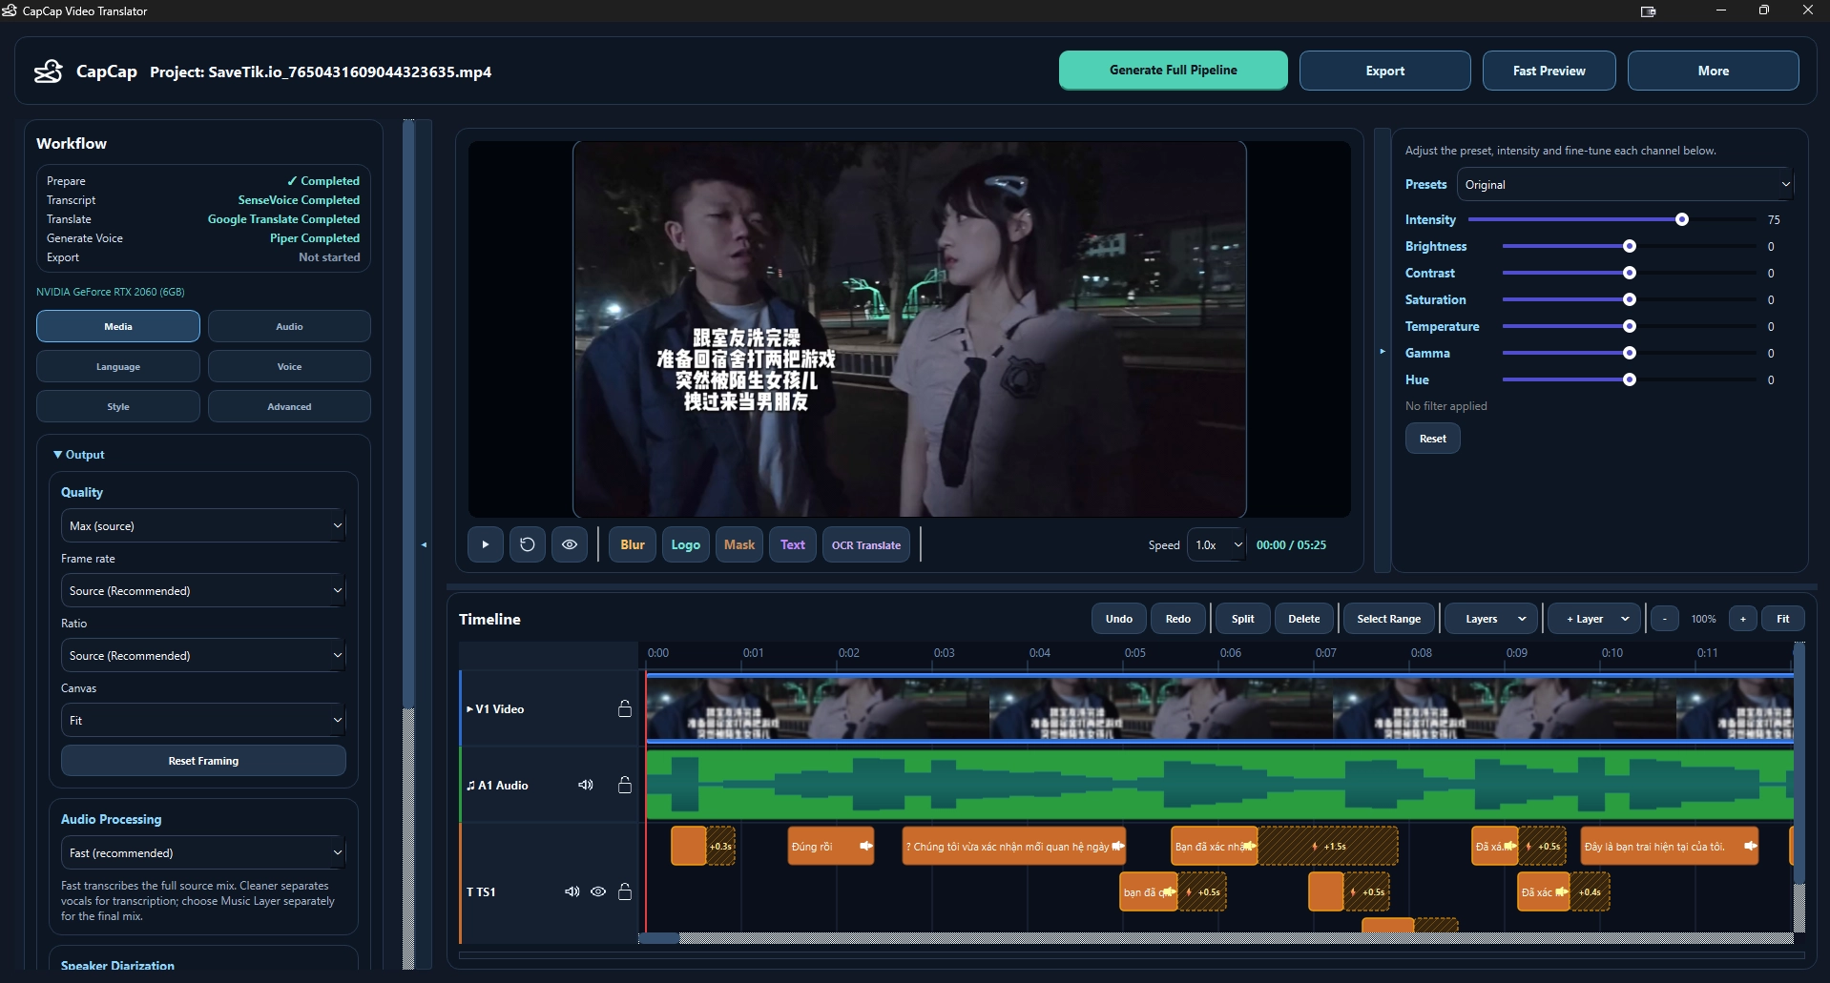Viewport: 1830px width, 983px height.
Task: Click the Brightness slider handle
Action: pyautogui.click(x=1630, y=246)
